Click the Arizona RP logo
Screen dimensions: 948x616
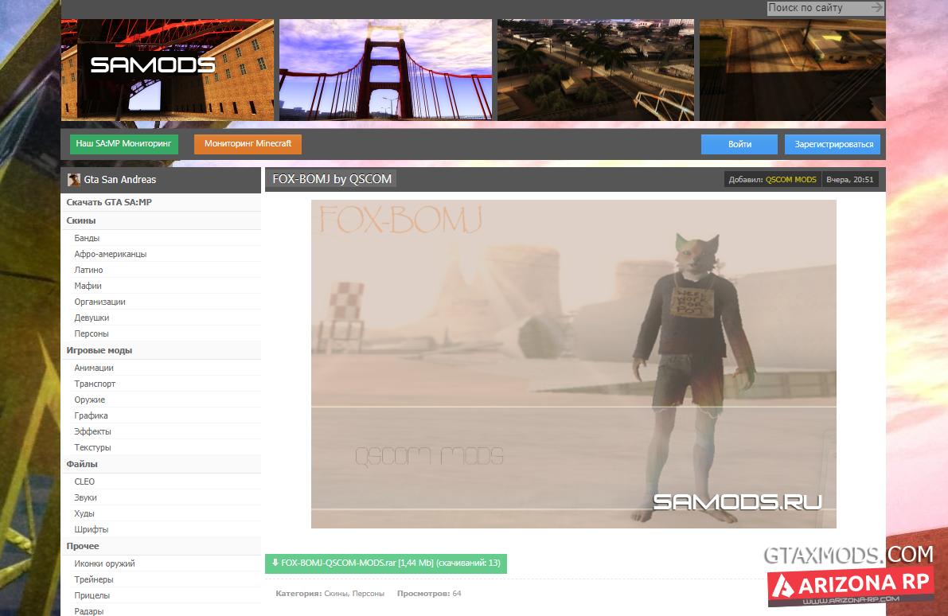(x=851, y=587)
